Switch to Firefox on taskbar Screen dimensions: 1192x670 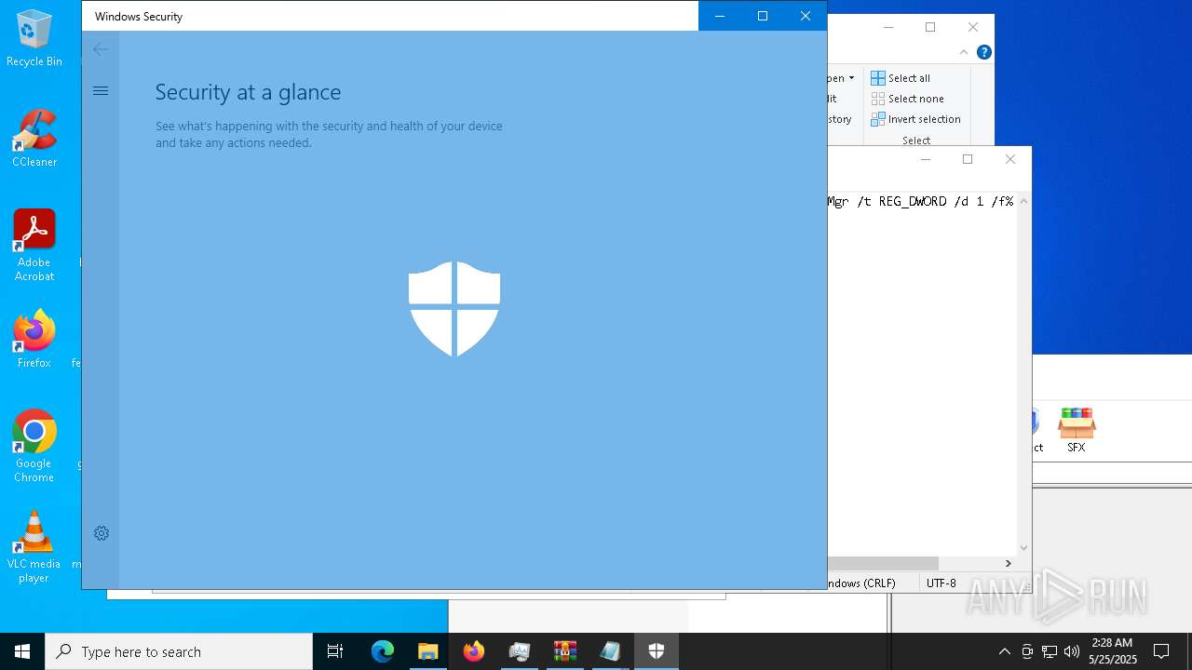[x=474, y=651]
